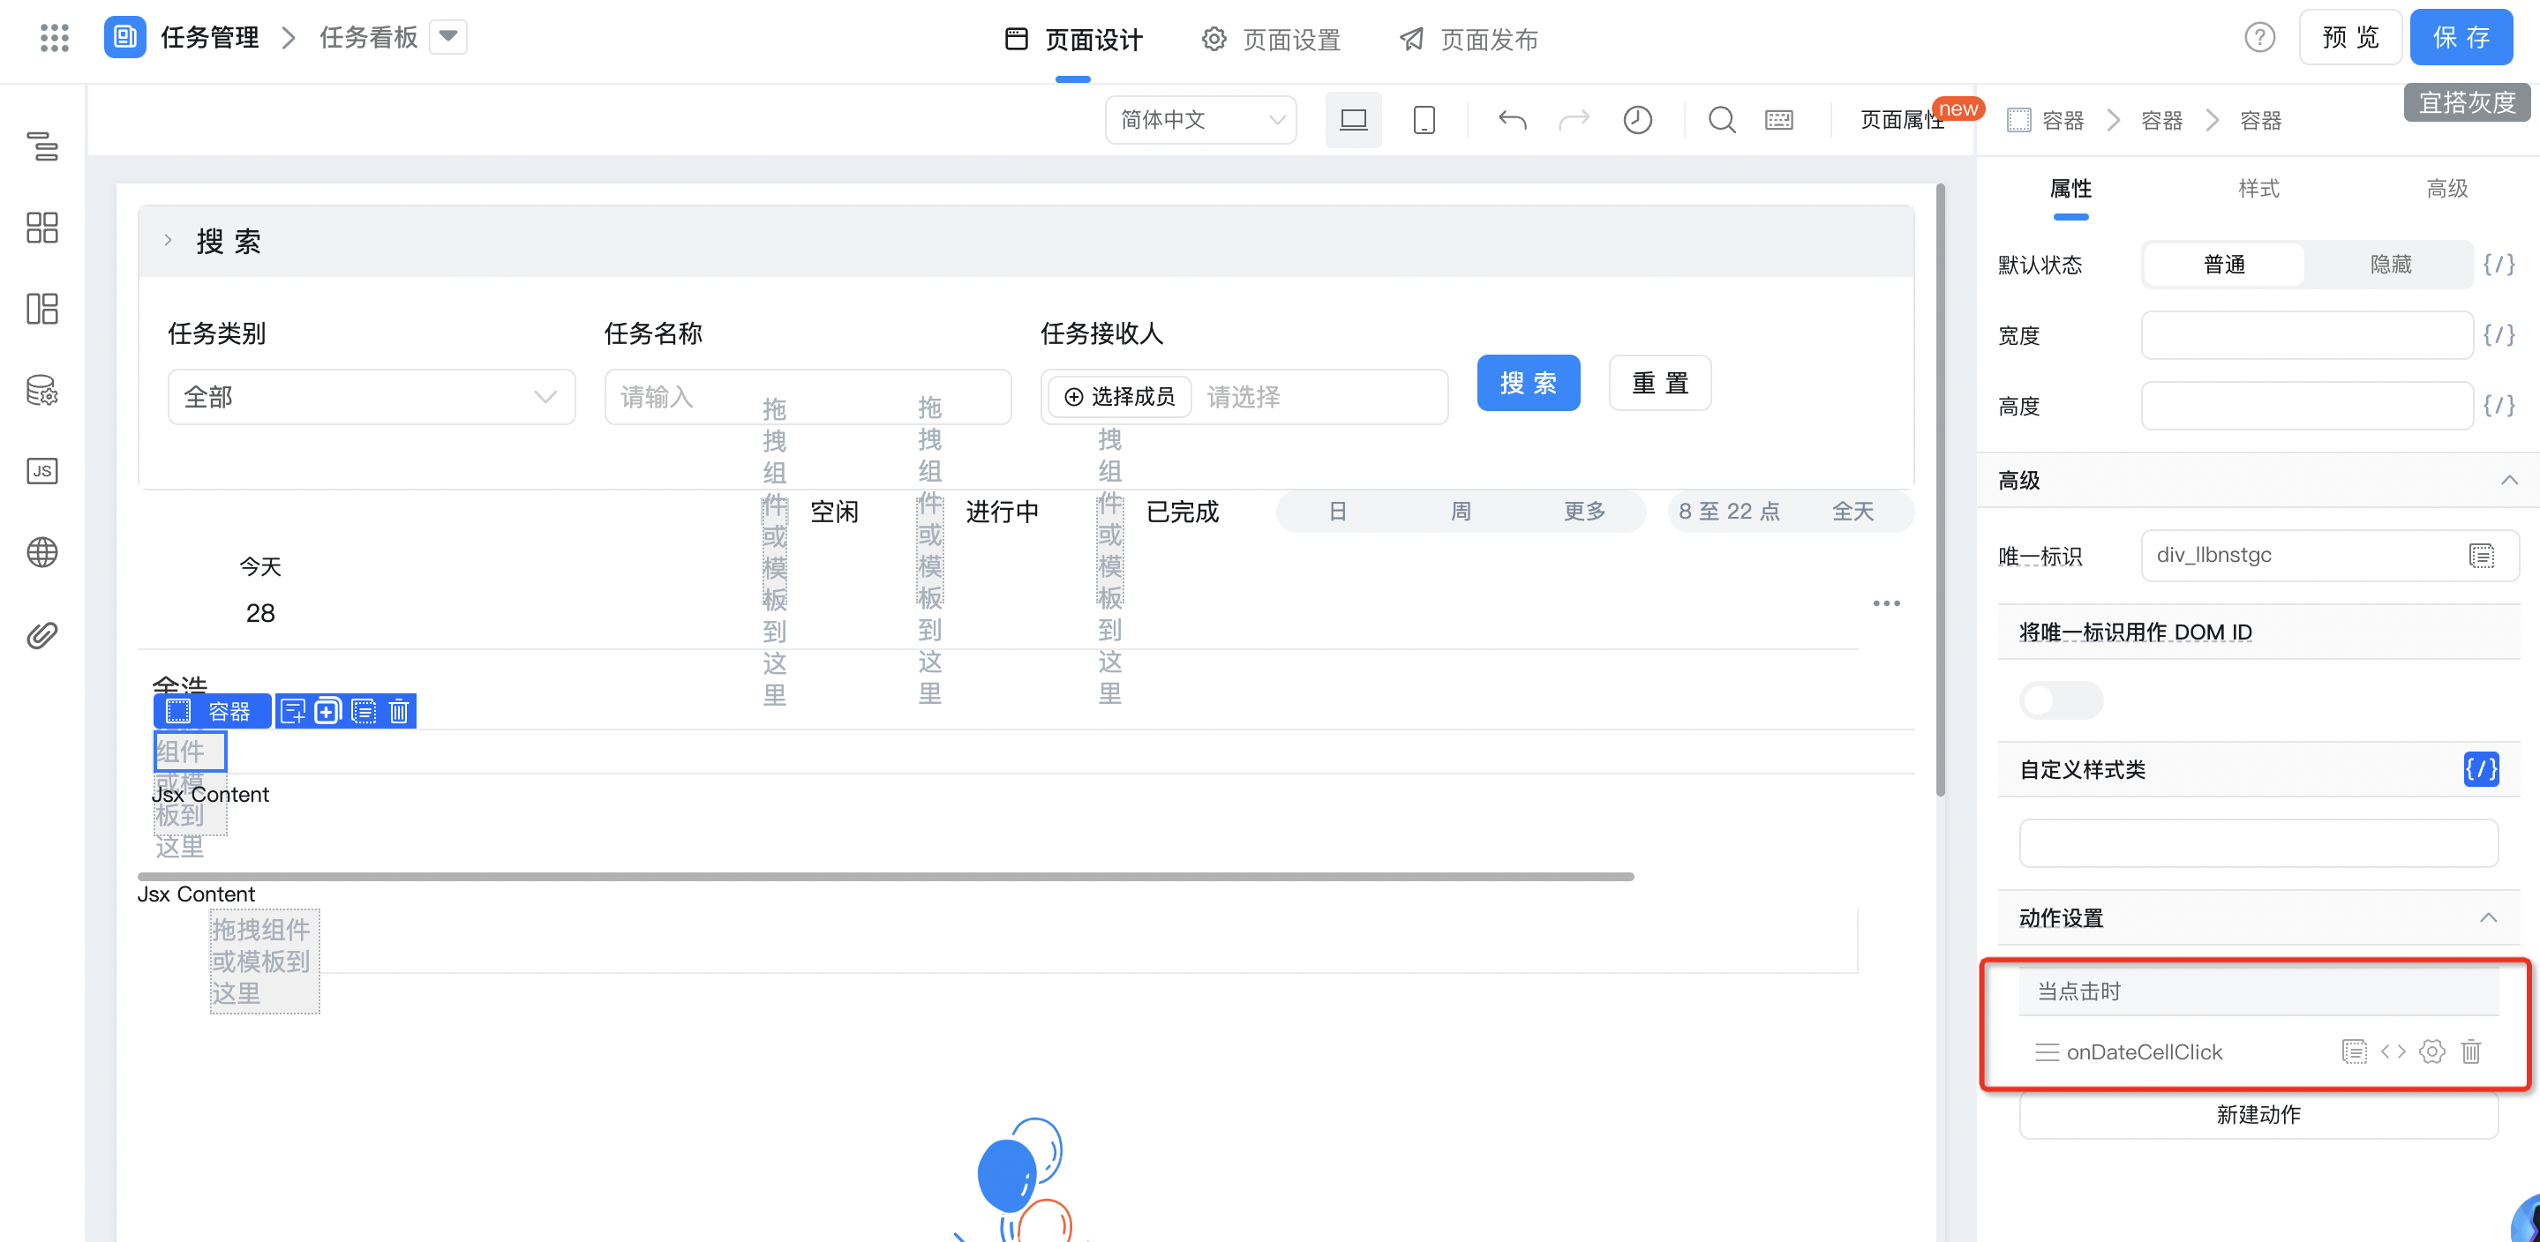Open the app grid launcher icon
2540x1242 pixels.
54,37
